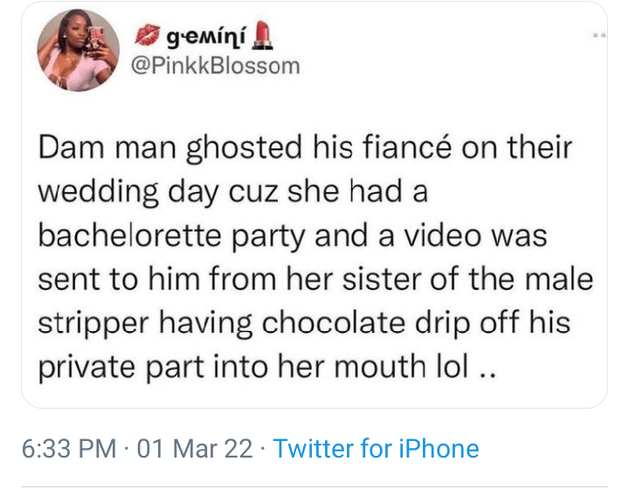
Task: Open the "Twitter for iPhone" source link
Action: pyautogui.click(x=376, y=449)
